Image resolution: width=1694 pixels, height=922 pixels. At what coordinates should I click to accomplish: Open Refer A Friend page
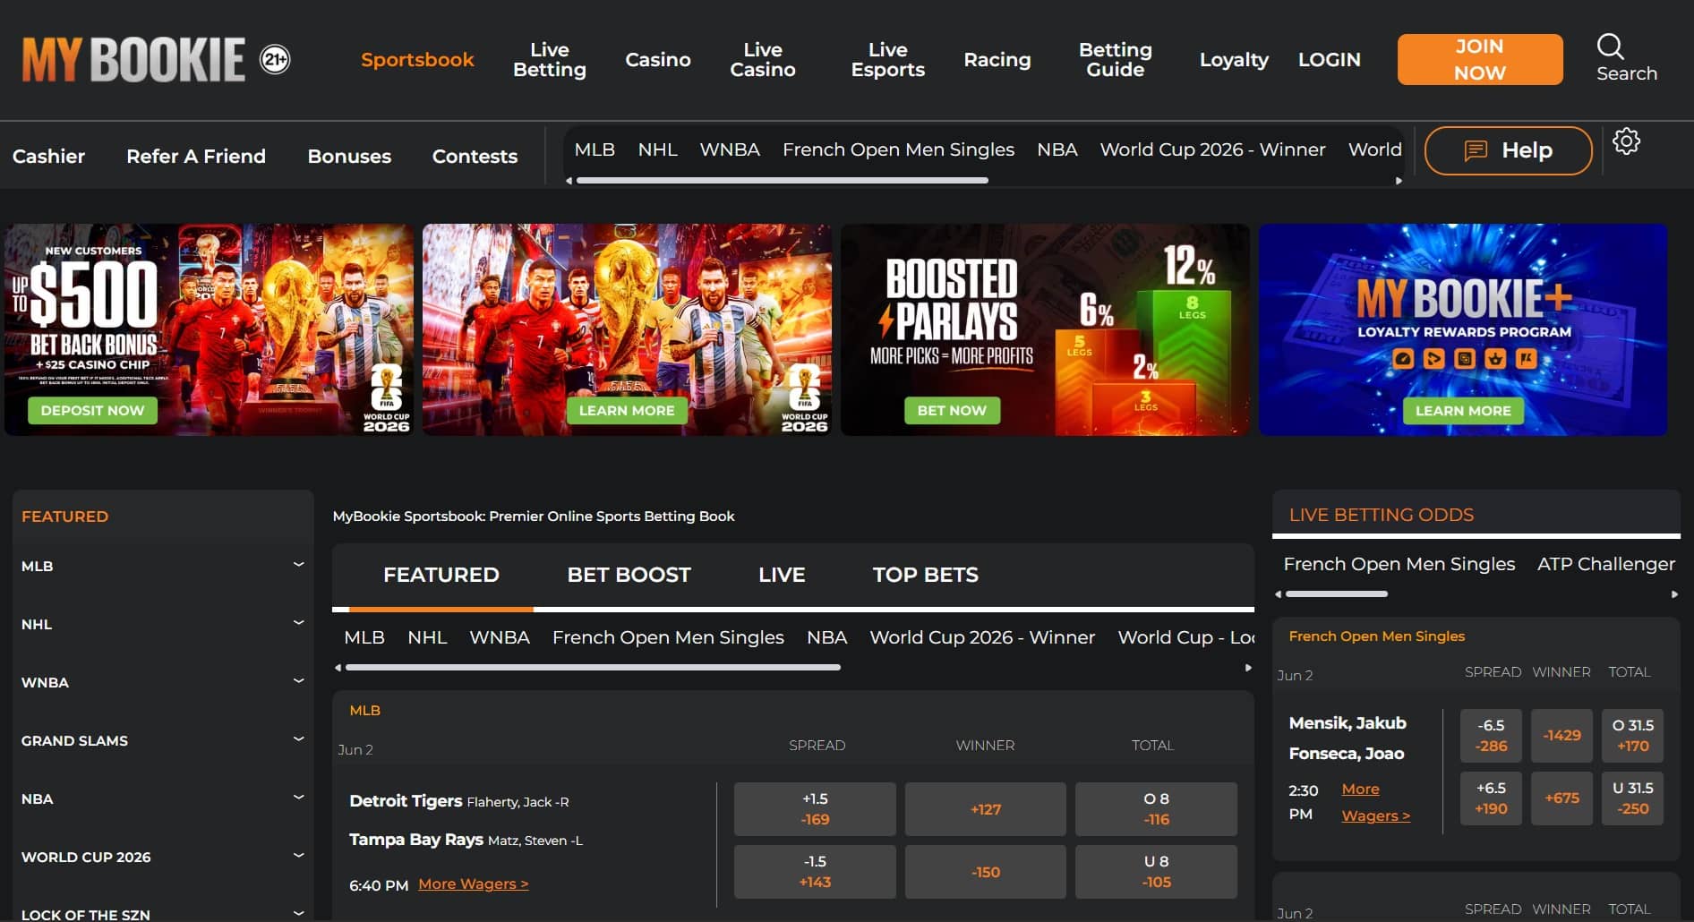[x=196, y=156]
